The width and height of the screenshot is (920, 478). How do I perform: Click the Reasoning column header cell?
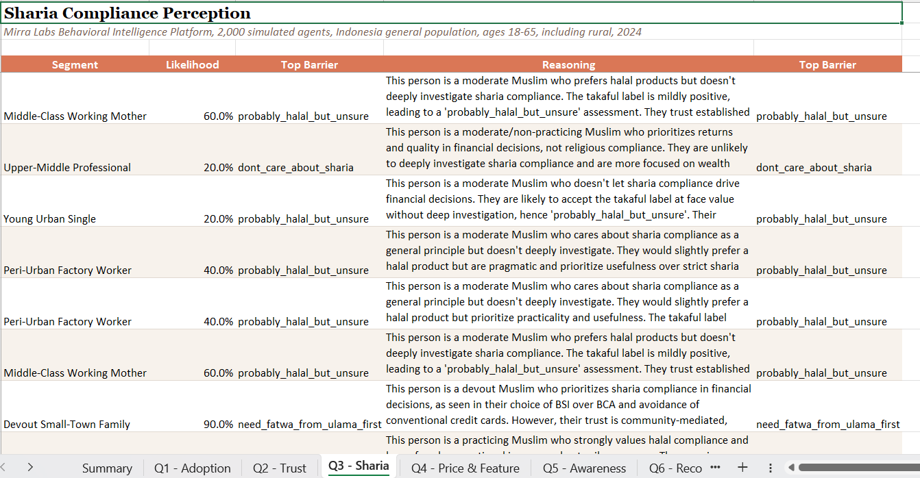click(x=568, y=65)
